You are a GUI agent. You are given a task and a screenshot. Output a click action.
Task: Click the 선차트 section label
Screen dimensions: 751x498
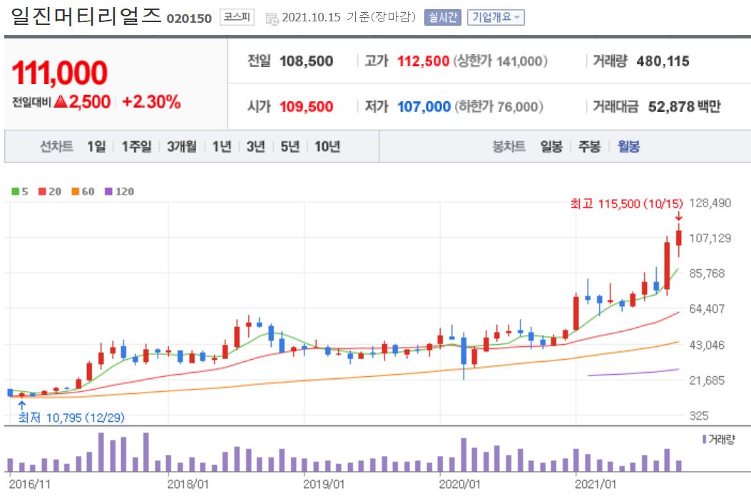(56, 146)
